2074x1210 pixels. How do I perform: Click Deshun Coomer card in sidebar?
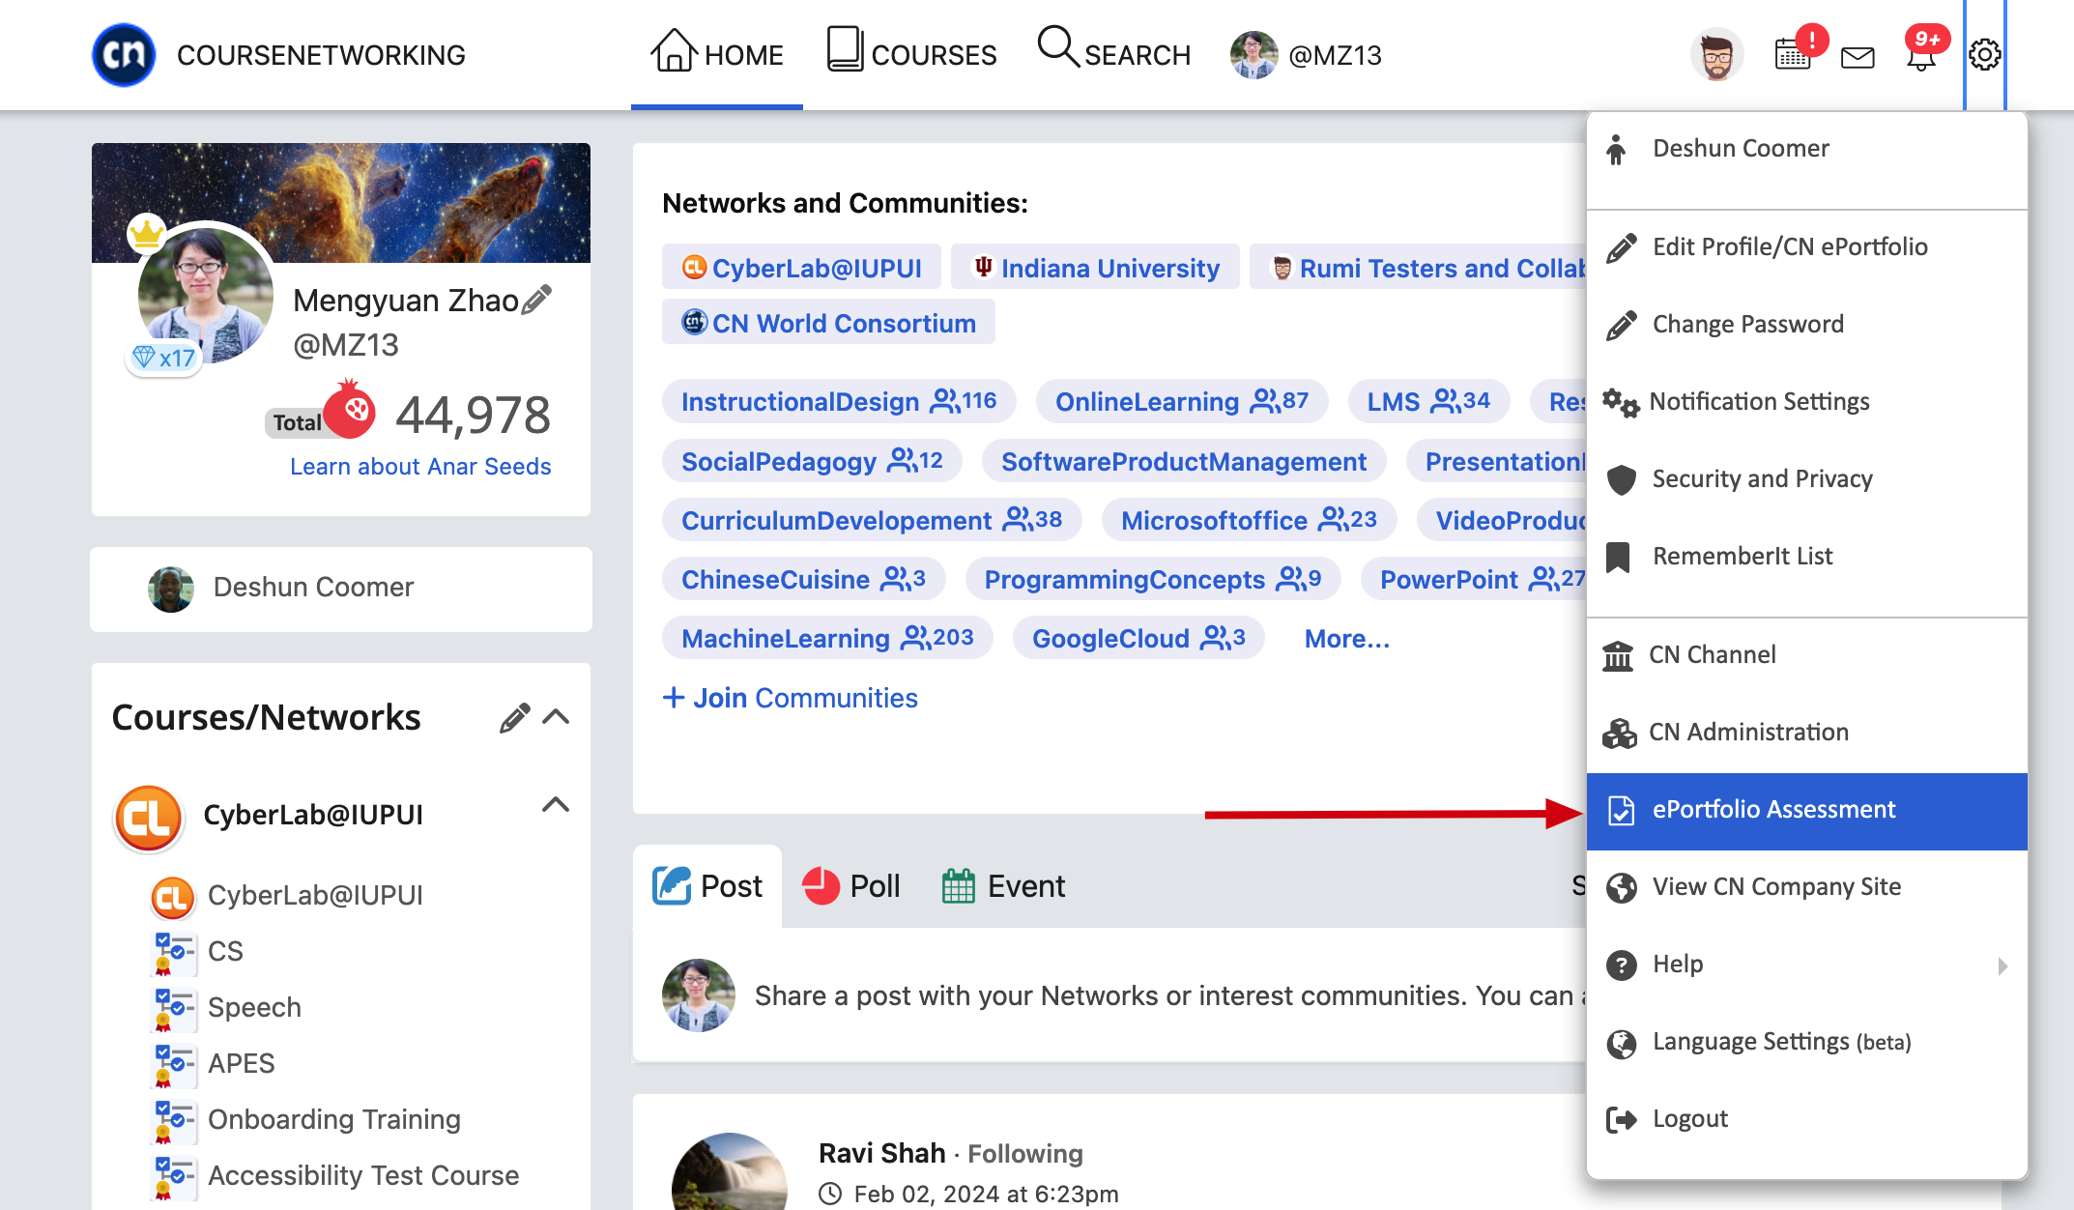341,589
